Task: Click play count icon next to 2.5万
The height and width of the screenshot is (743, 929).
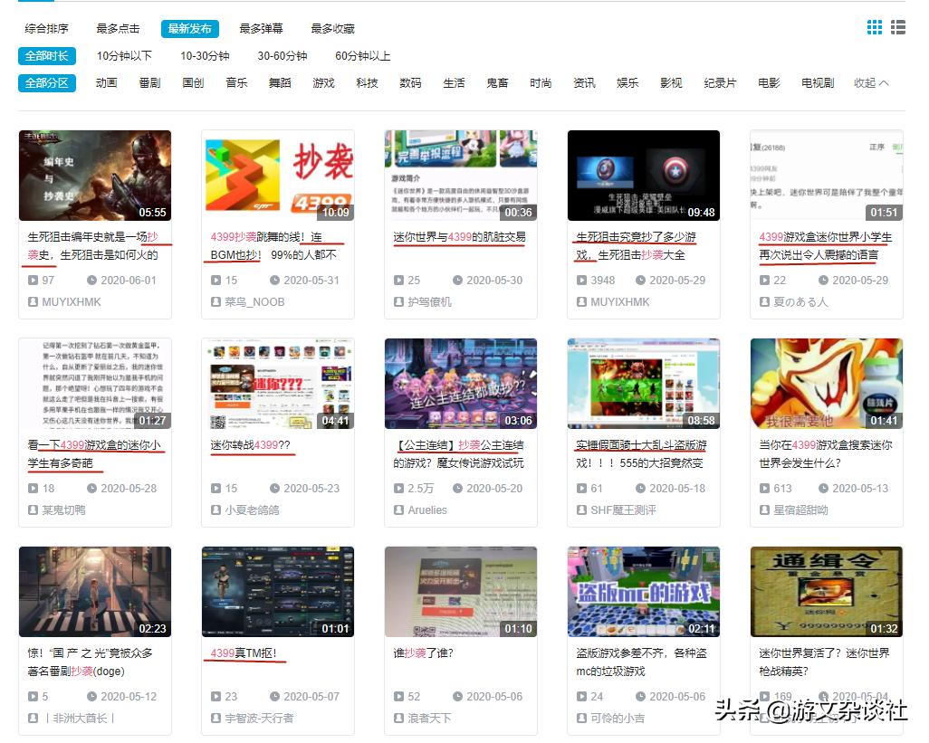Action: click(398, 489)
